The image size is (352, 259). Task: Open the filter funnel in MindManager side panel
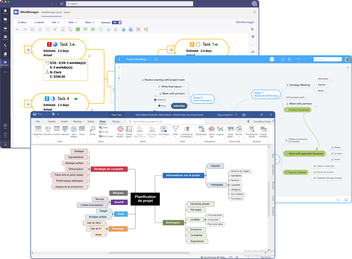pos(253,37)
